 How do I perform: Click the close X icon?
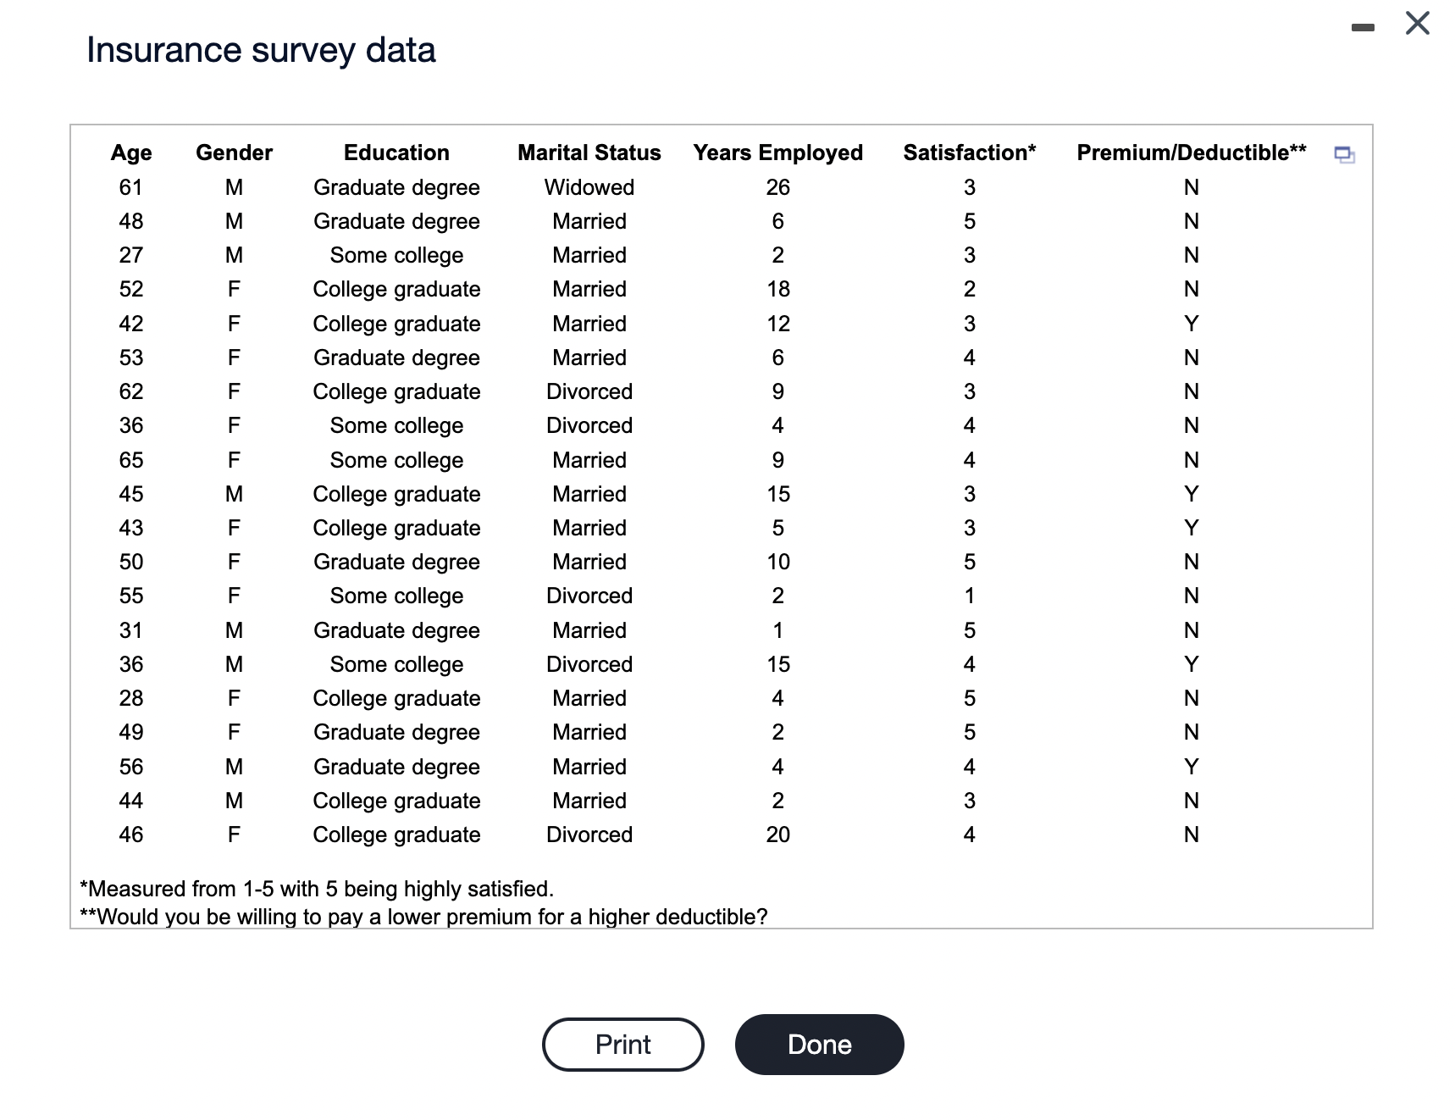tap(1417, 25)
